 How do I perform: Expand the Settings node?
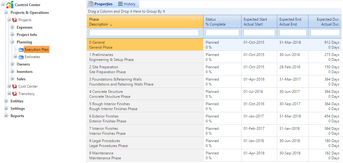(6, 109)
